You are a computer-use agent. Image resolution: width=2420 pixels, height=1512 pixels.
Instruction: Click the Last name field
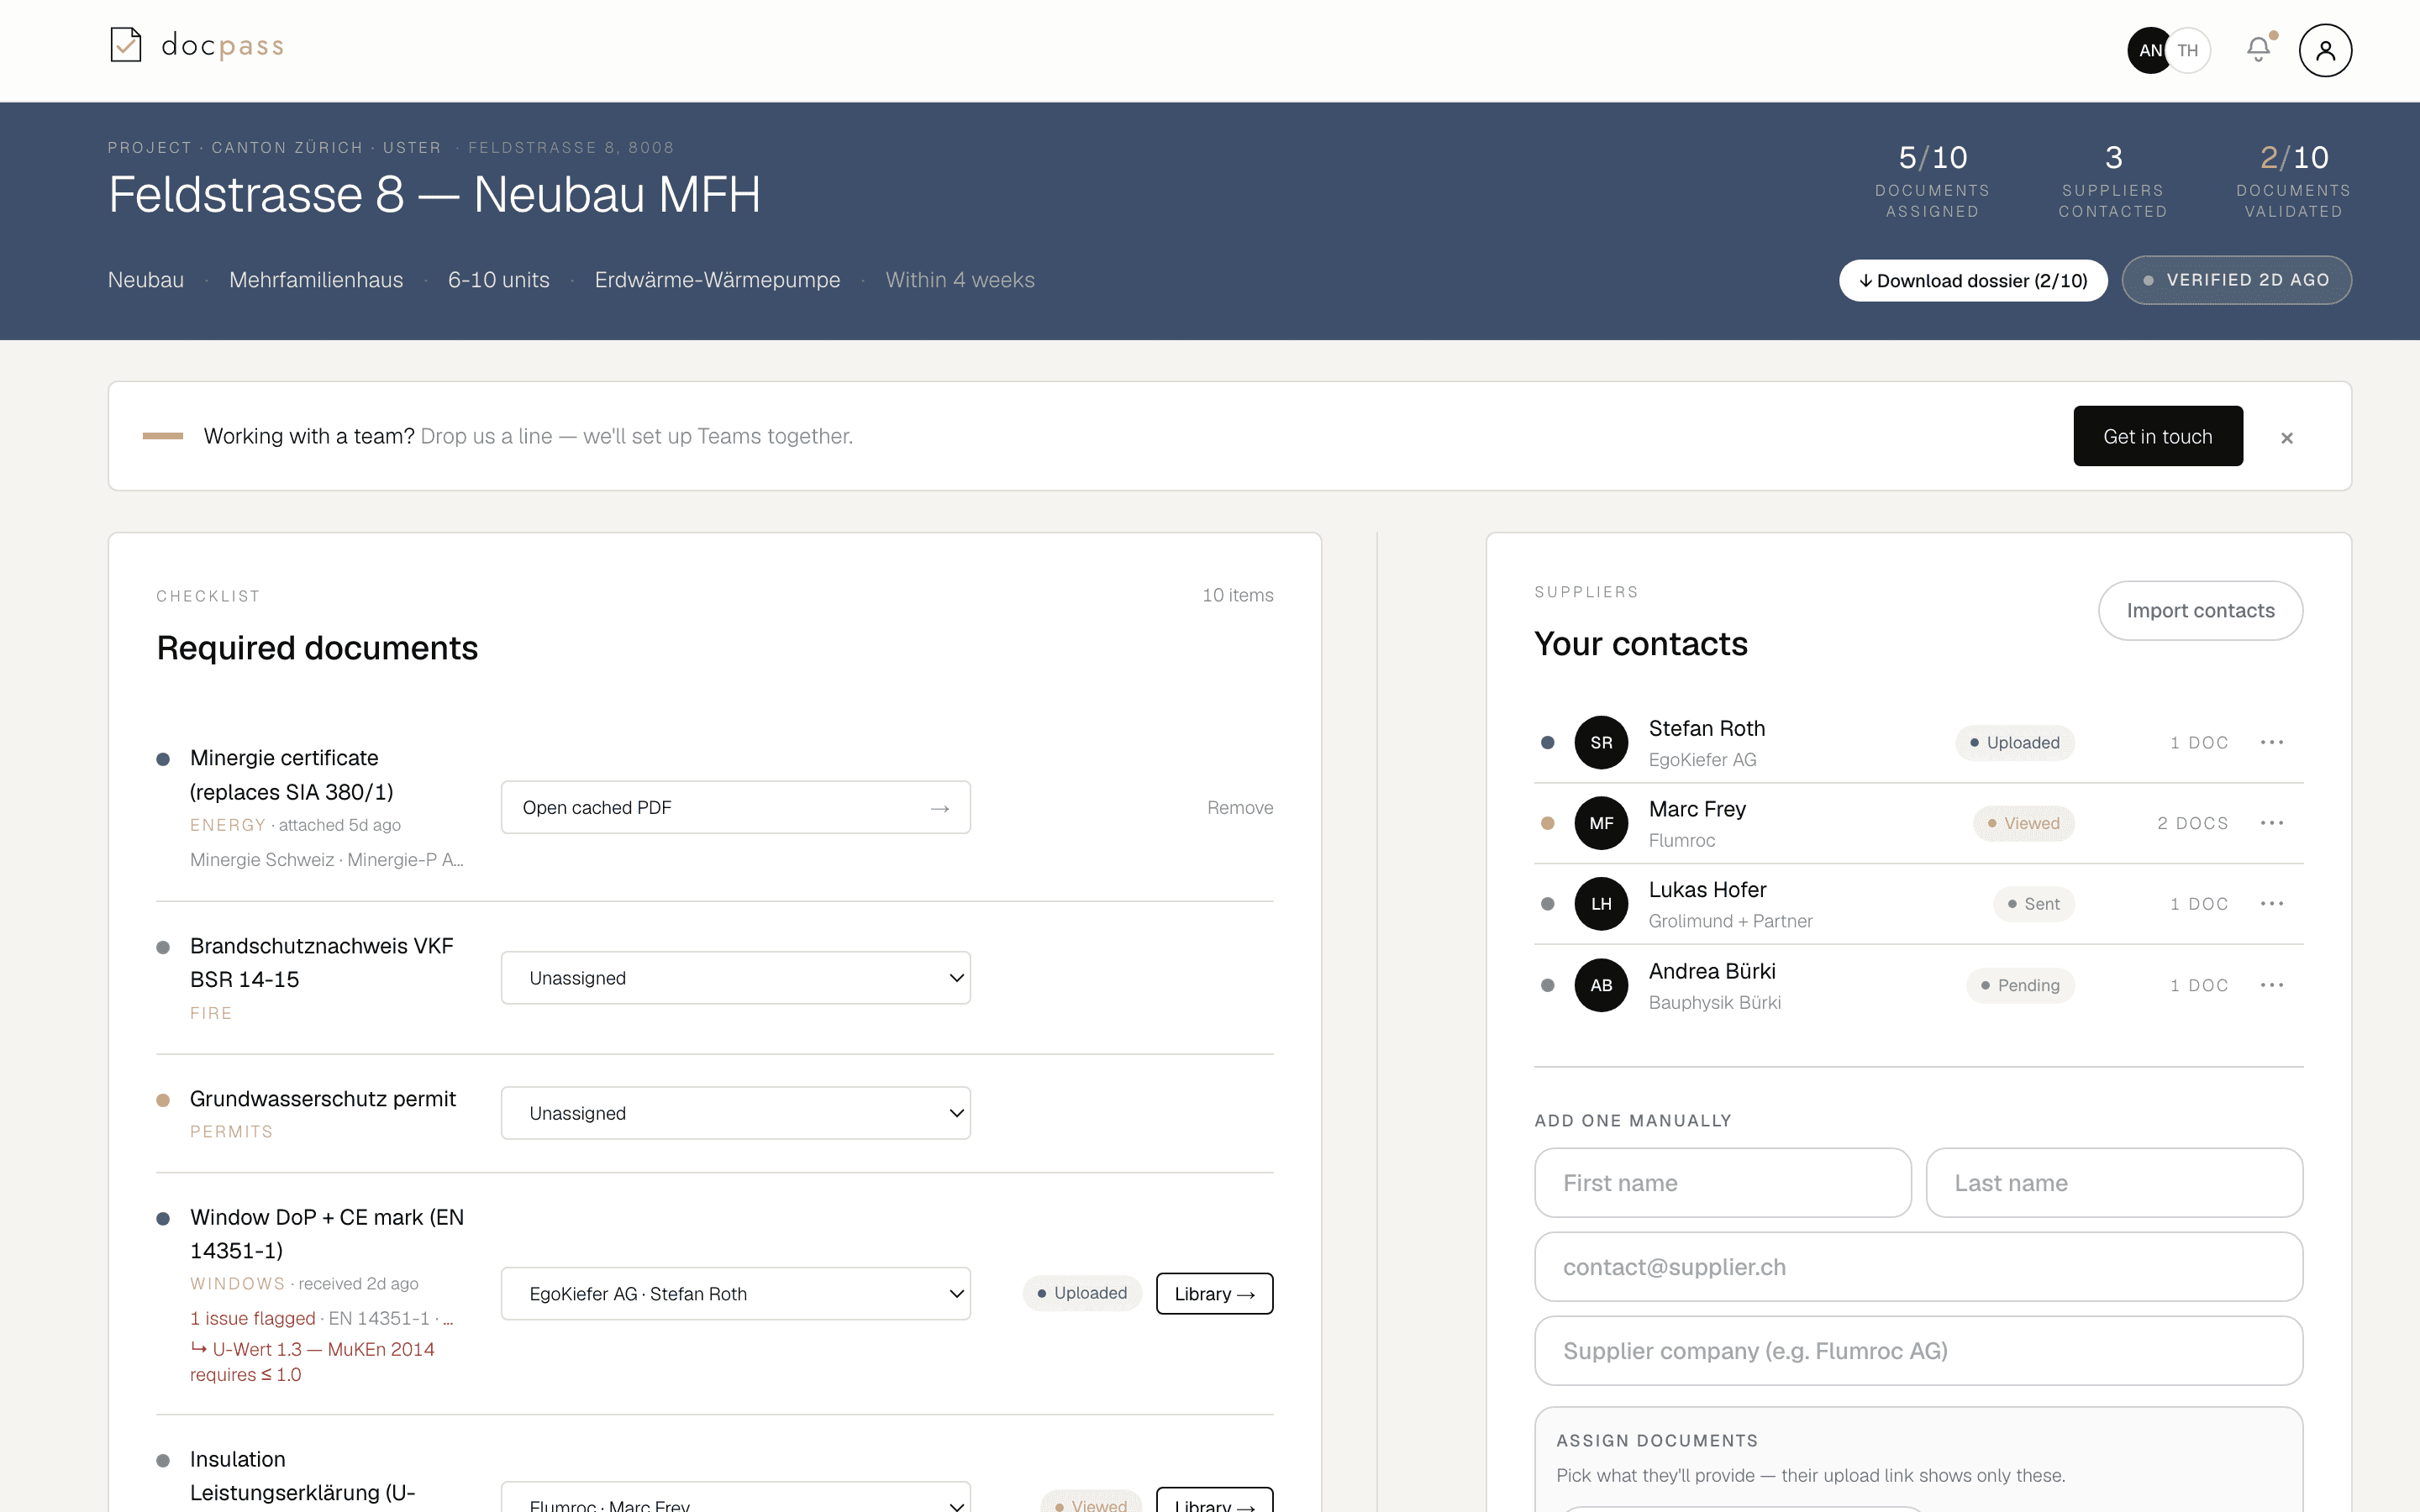2114,1183
